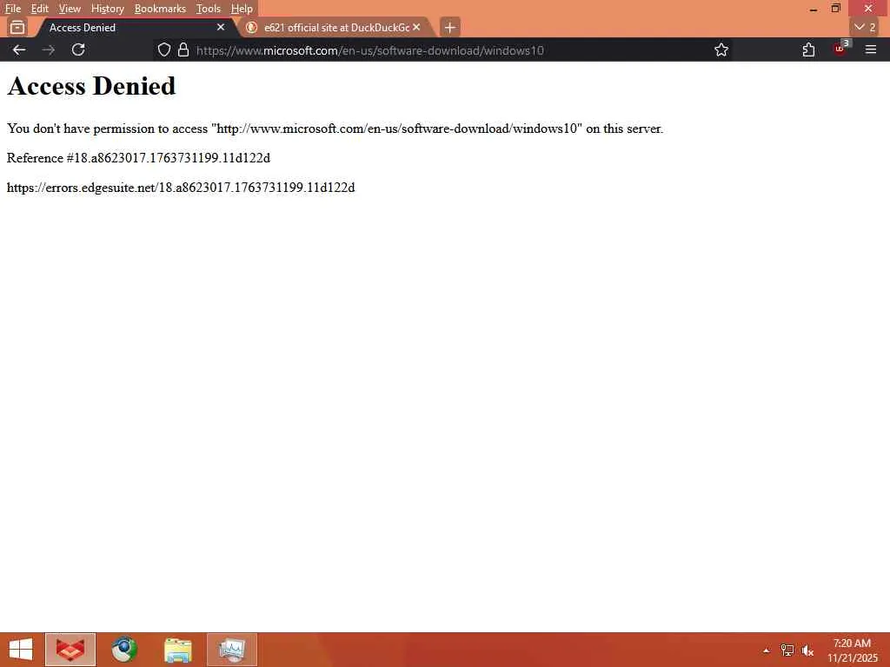Image resolution: width=890 pixels, height=667 pixels.
Task: Click the forward navigation arrow
Action: (x=49, y=50)
